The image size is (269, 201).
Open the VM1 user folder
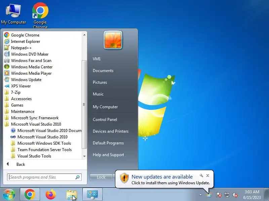(x=97, y=59)
